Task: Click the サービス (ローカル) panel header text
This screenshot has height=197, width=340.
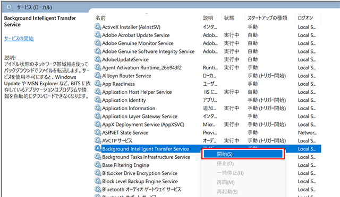Action: tap(34, 7)
